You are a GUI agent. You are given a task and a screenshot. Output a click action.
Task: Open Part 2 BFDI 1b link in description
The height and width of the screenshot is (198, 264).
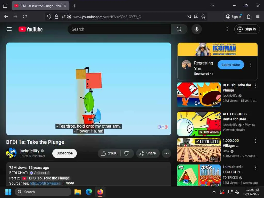click(x=46, y=178)
